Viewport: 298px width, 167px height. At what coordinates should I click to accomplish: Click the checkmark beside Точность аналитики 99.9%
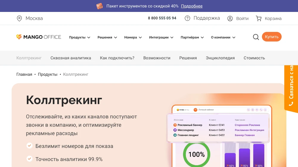pos(30,159)
